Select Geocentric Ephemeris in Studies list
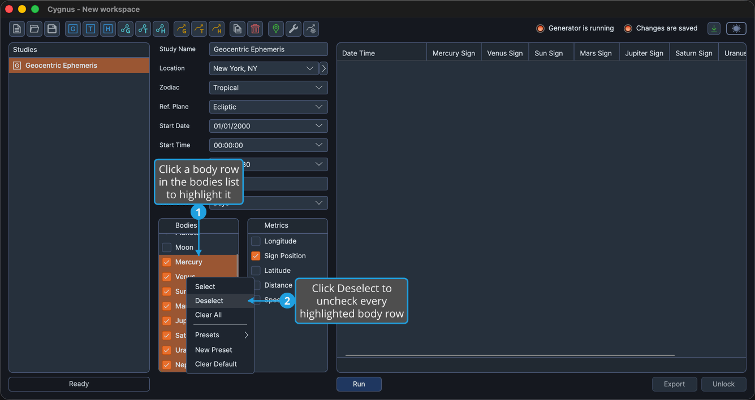The height and width of the screenshot is (400, 755). click(x=79, y=66)
